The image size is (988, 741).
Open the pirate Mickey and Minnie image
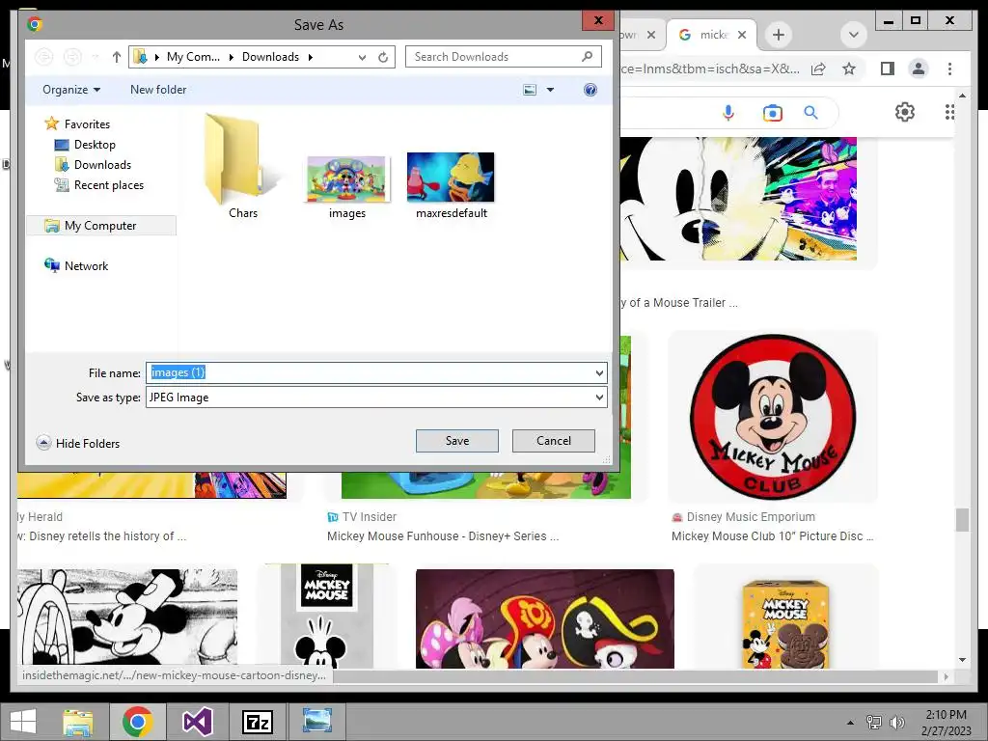544,618
